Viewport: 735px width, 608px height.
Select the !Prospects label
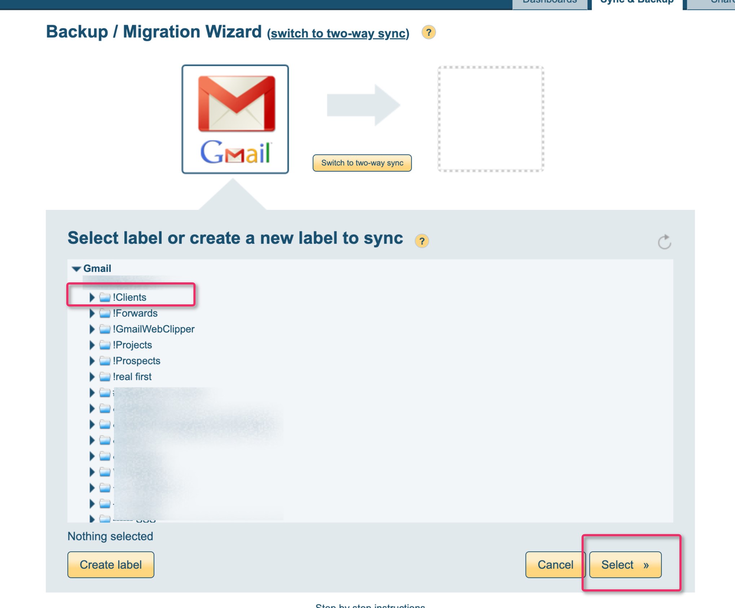pos(136,361)
